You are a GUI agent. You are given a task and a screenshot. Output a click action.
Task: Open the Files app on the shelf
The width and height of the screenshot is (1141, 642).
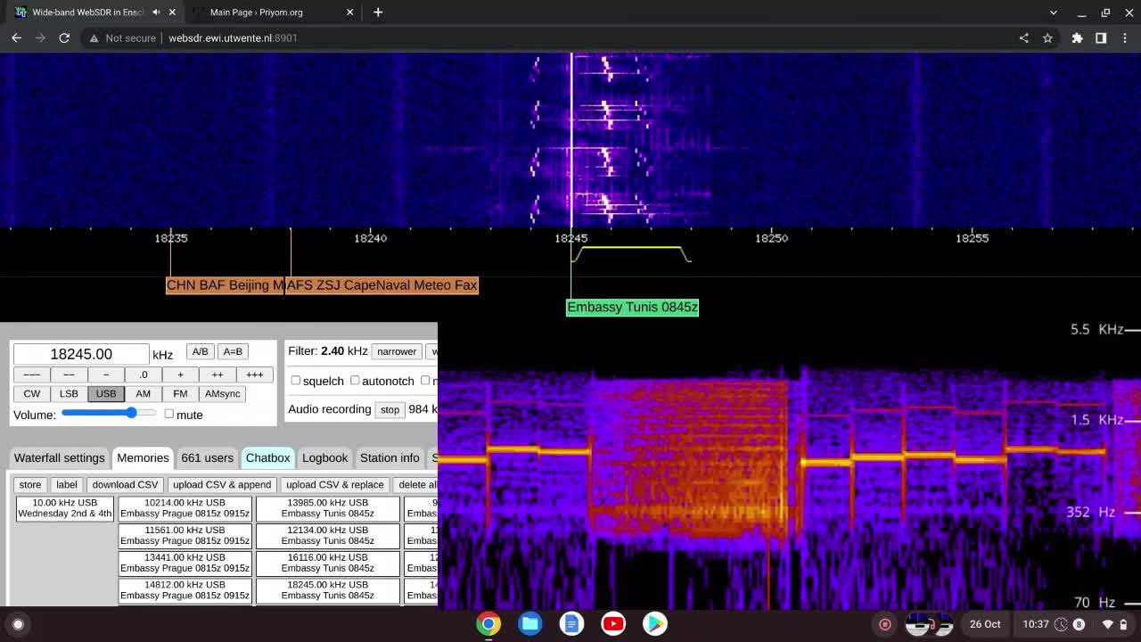coord(530,623)
